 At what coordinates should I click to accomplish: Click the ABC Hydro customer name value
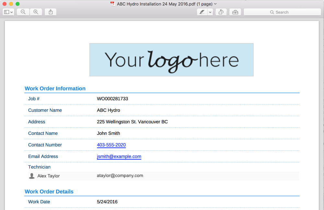(x=109, y=110)
